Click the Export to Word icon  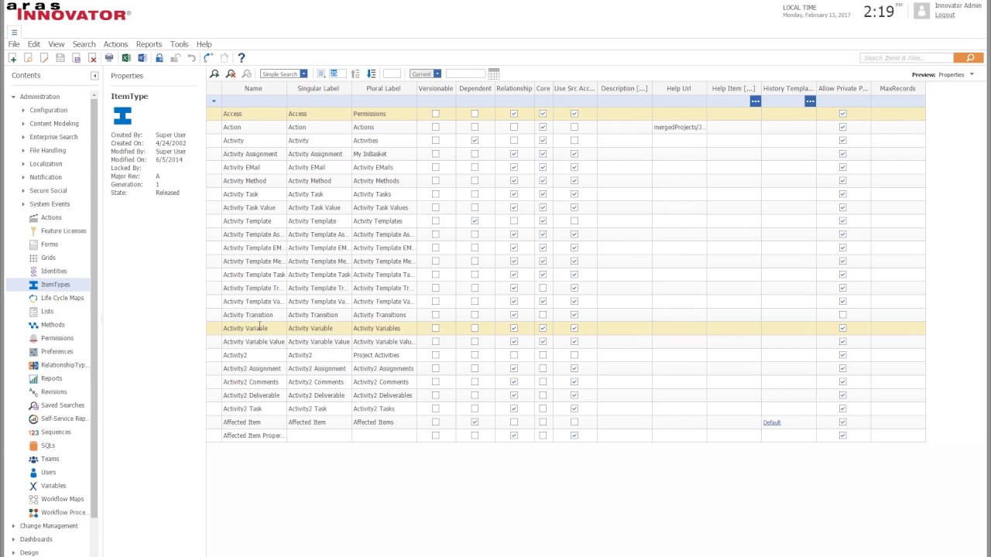coord(142,58)
